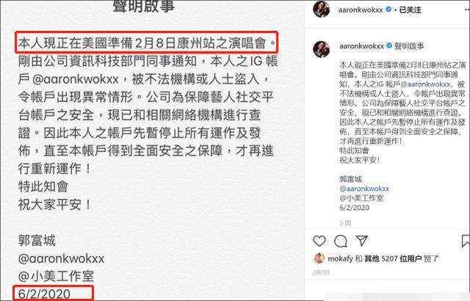Viewport: 470px width, 301px height.
Task: Open comments via speech bubble icon
Action: [x=341, y=241]
